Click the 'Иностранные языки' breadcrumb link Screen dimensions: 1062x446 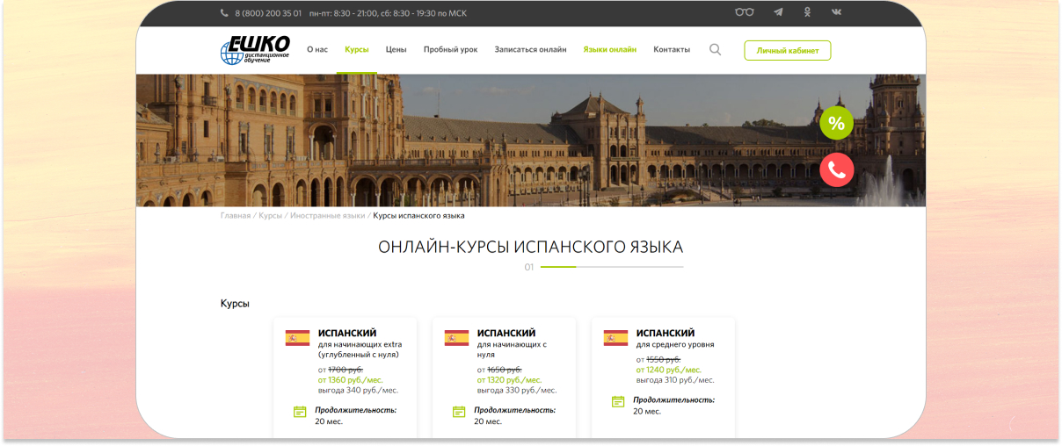pyautogui.click(x=327, y=216)
